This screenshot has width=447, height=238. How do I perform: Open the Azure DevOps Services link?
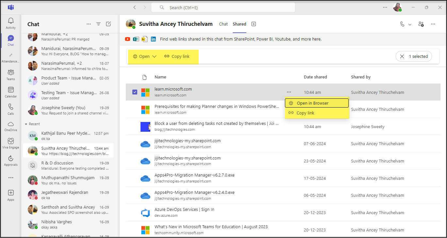pyautogui.click(x=184, y=210)
